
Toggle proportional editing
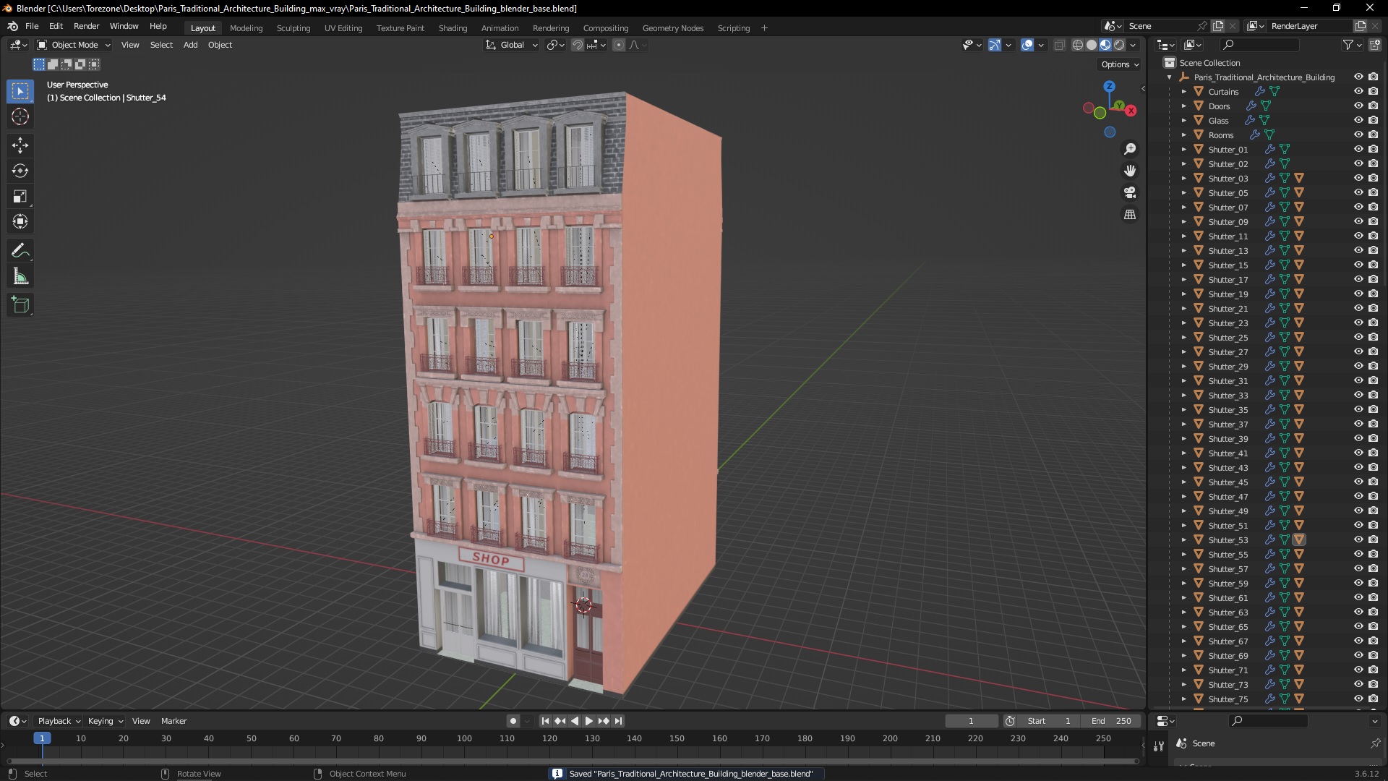[619, 45]
